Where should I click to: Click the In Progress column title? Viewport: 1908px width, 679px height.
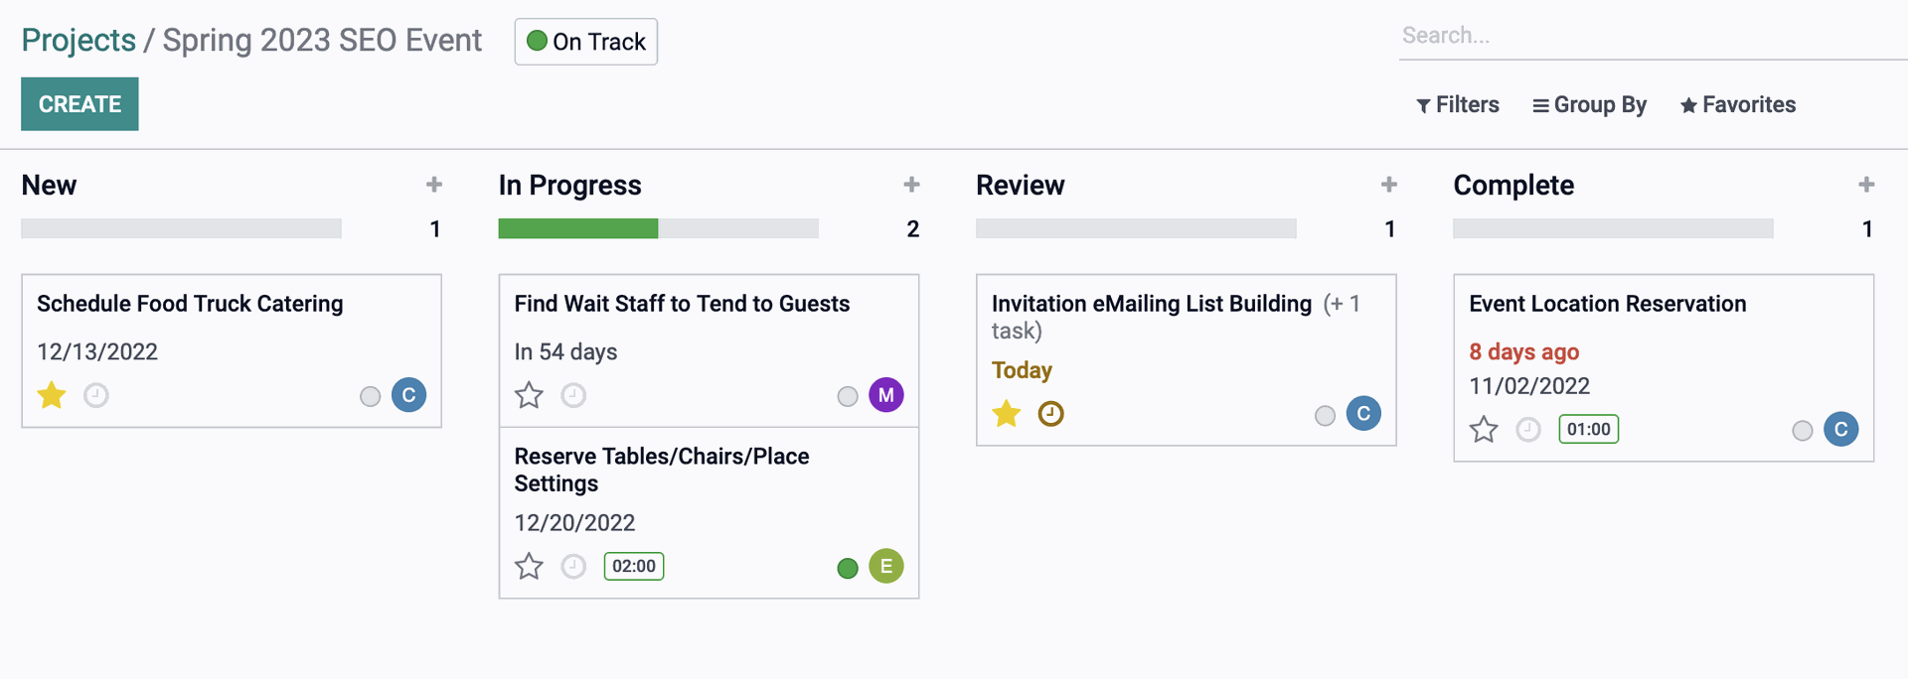click(x=570, y=186)
